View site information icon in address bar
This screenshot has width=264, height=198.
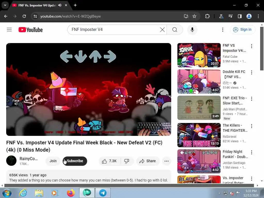pyautogui.click(x=35, y=16)
